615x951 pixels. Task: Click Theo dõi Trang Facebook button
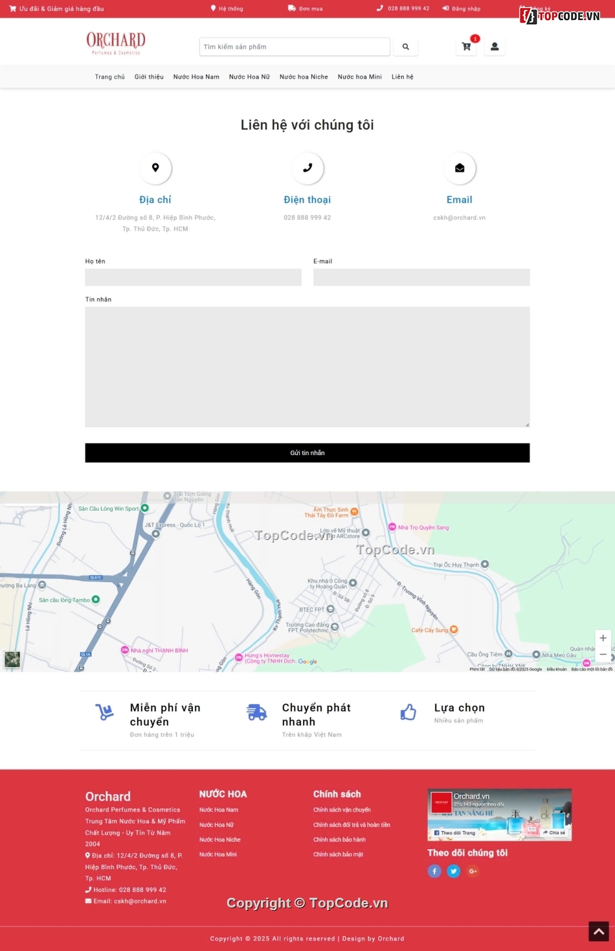(x=454, y=833)
